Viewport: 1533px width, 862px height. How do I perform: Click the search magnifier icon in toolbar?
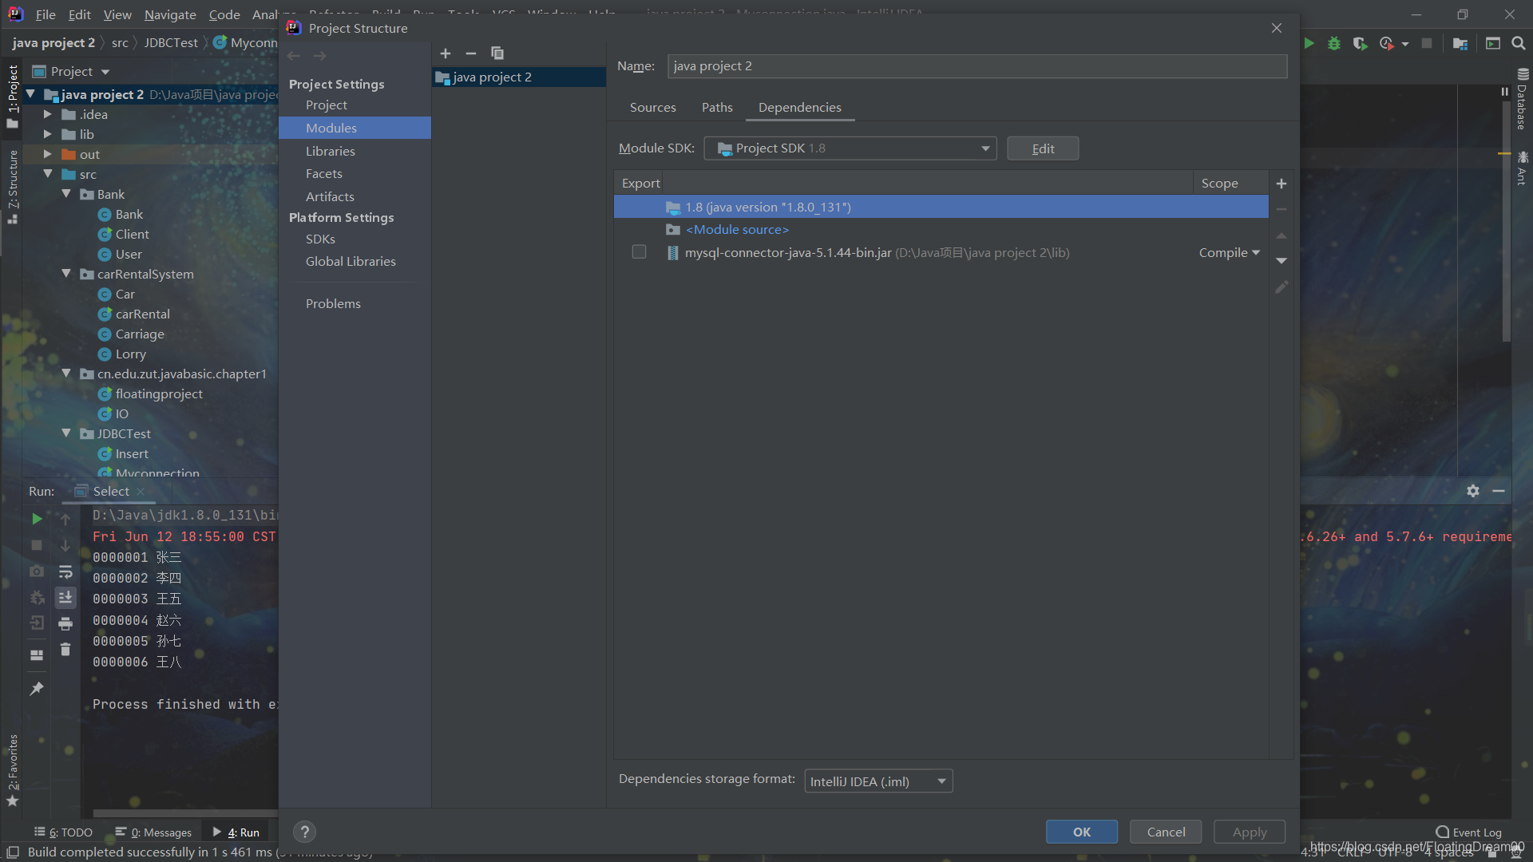(1519, 43)
